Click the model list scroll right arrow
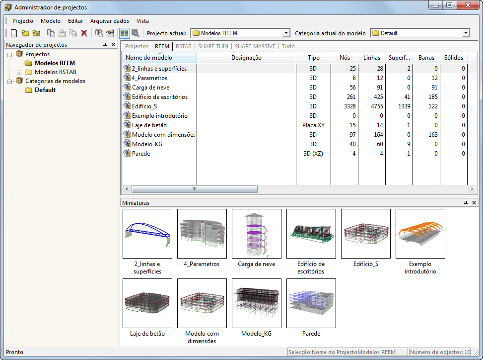This screenshot has height=360, width=483. click(x=472, y=189)
